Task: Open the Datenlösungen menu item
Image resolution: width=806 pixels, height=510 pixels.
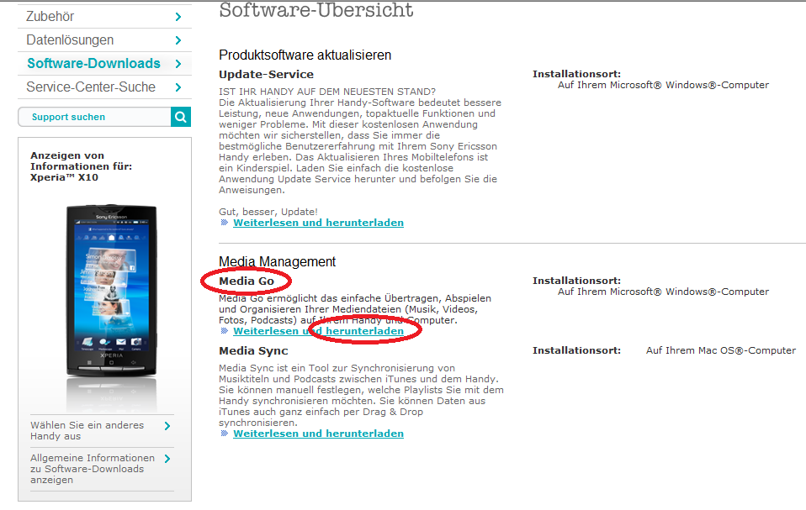Action: 105,40
